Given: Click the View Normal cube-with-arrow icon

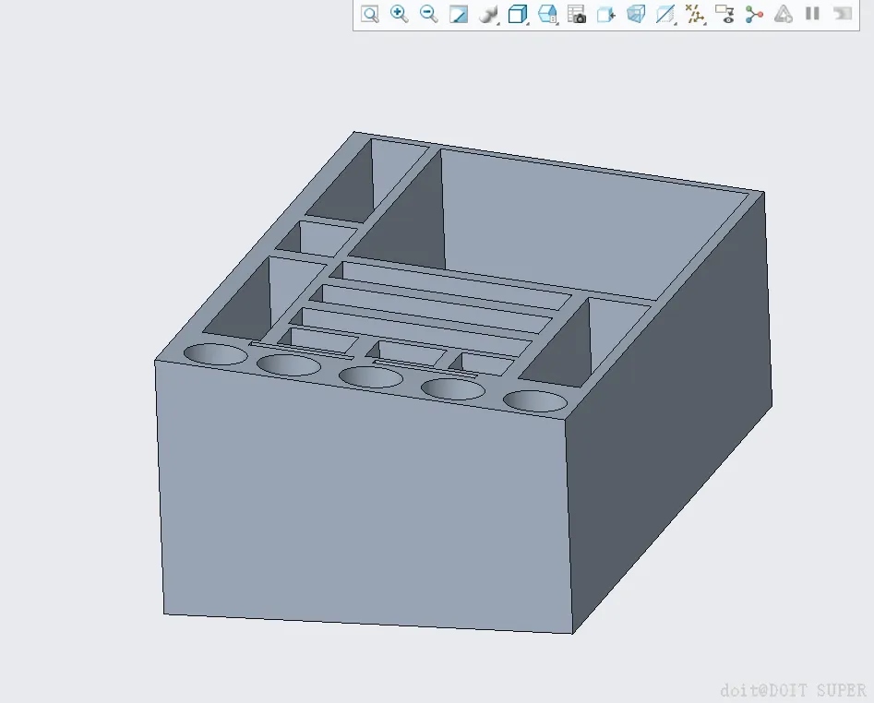Looking at the screenshot, I should tap(605, 14).
